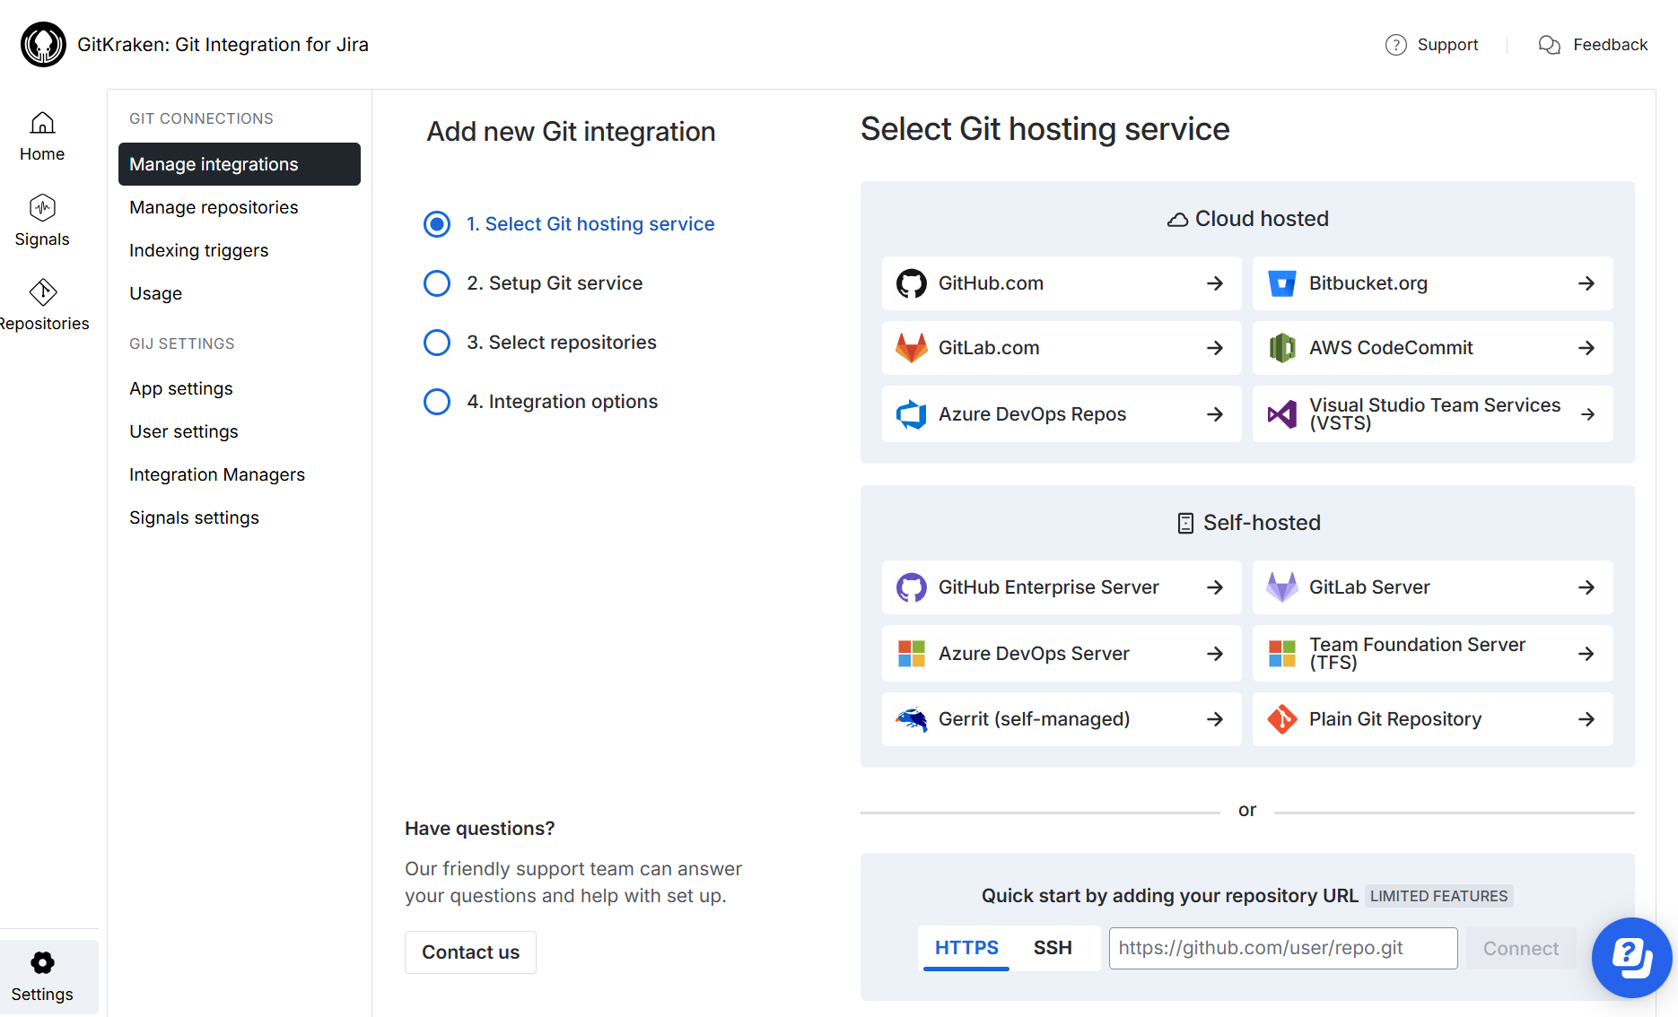This screenshot has width=1678, height=1017.
Task: Click the arrow next to Plain Git Repository
Action: [x=1586, y=719]
